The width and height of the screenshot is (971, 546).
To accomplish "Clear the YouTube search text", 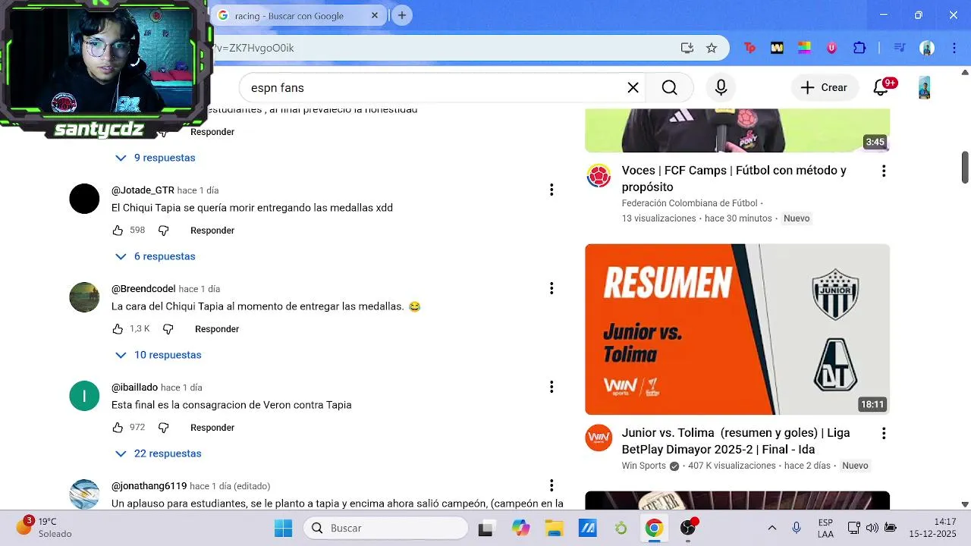I will click(633, 88).
